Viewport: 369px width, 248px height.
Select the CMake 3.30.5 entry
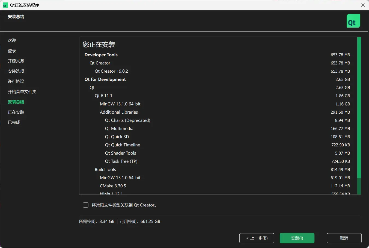217,186
